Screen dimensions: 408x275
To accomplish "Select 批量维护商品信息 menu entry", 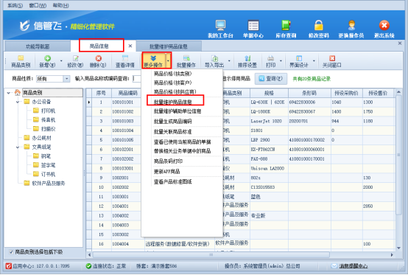I will (173, 102).
